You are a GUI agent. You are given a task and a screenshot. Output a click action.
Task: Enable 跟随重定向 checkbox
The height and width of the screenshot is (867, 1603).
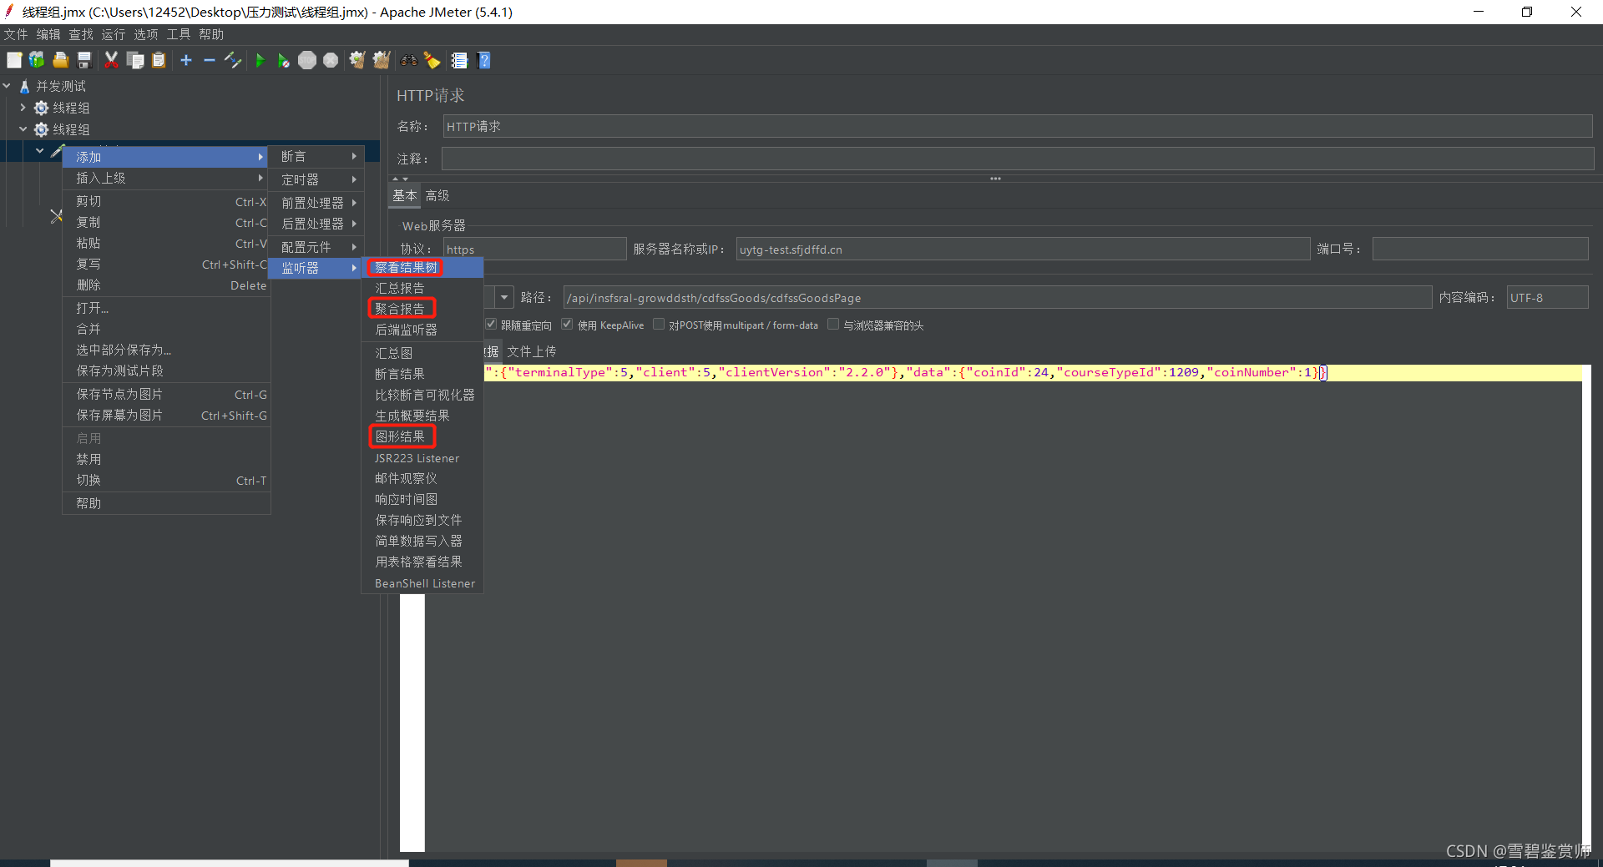(491, 324)
